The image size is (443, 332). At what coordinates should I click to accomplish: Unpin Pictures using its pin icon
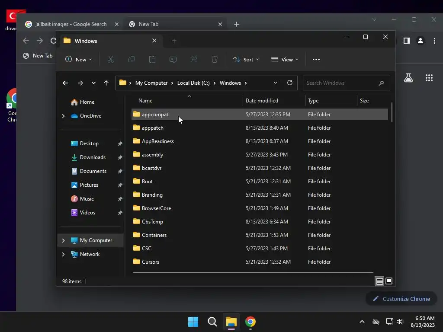tap(120, 185)
